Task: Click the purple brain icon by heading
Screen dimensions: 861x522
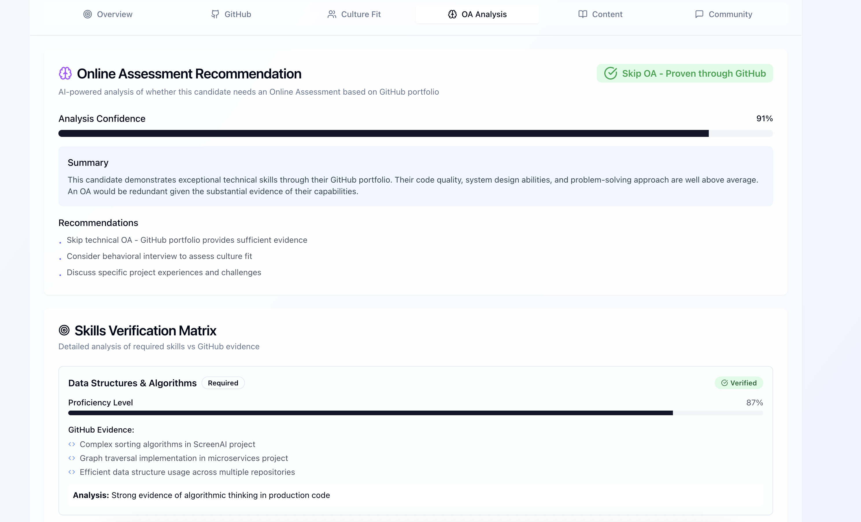Action: click(65, 73)
